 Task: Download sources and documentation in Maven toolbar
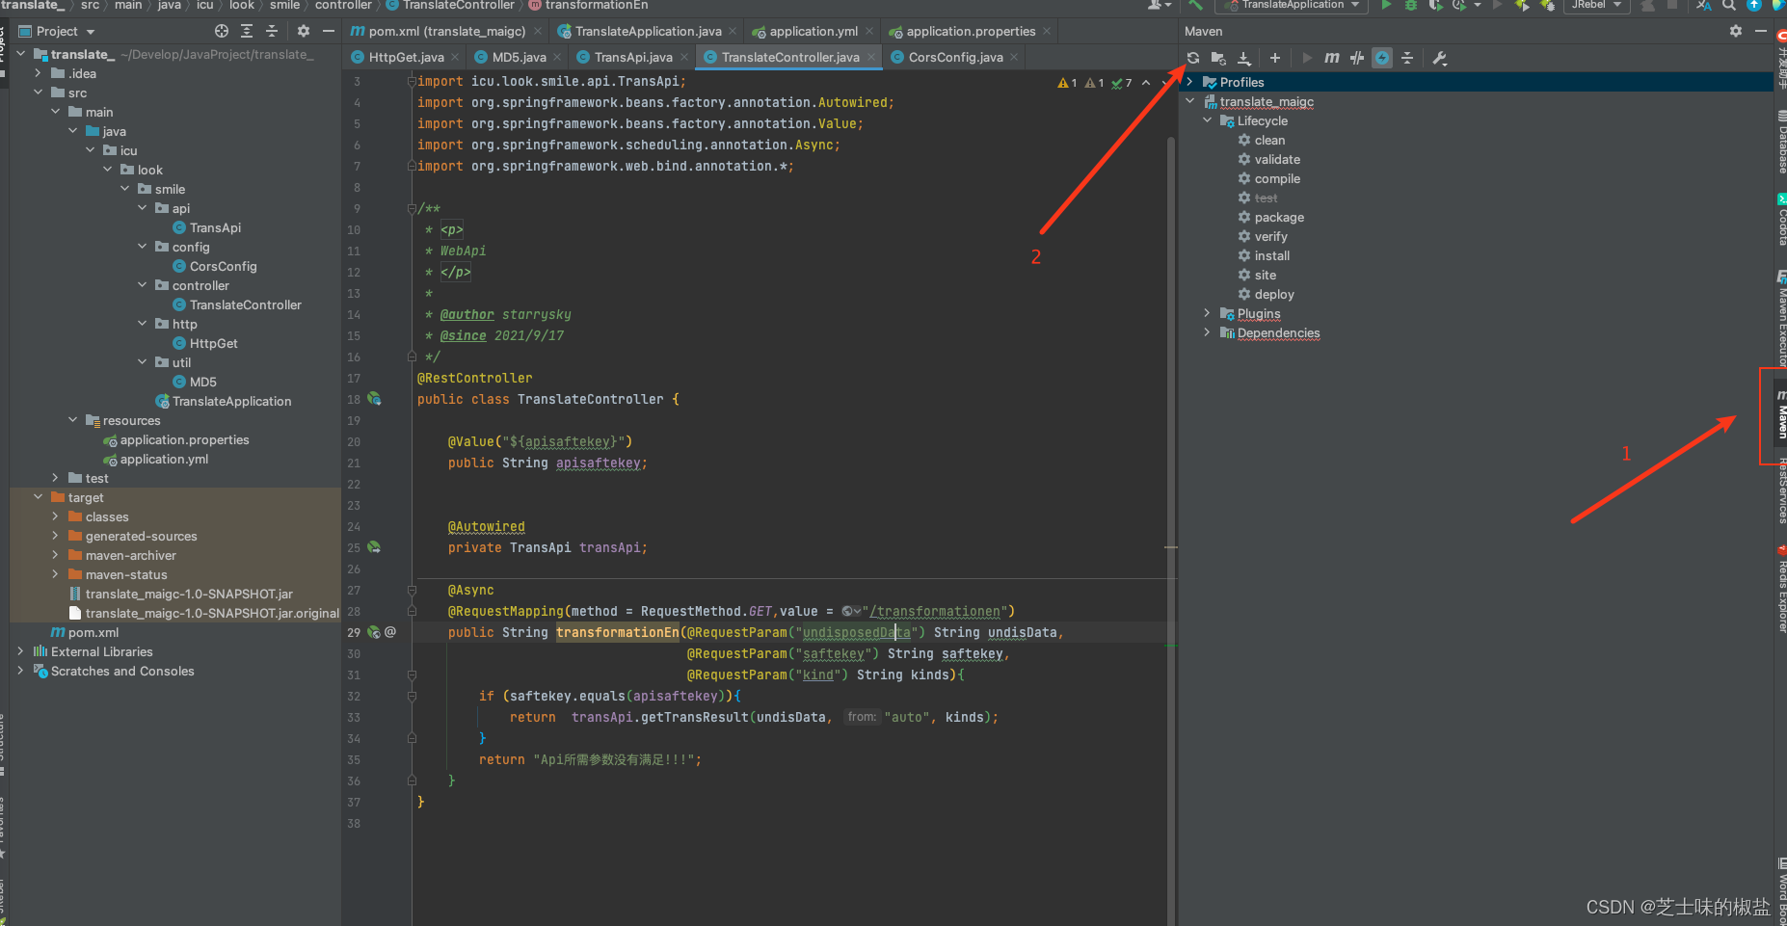(x=1244, y=58)
